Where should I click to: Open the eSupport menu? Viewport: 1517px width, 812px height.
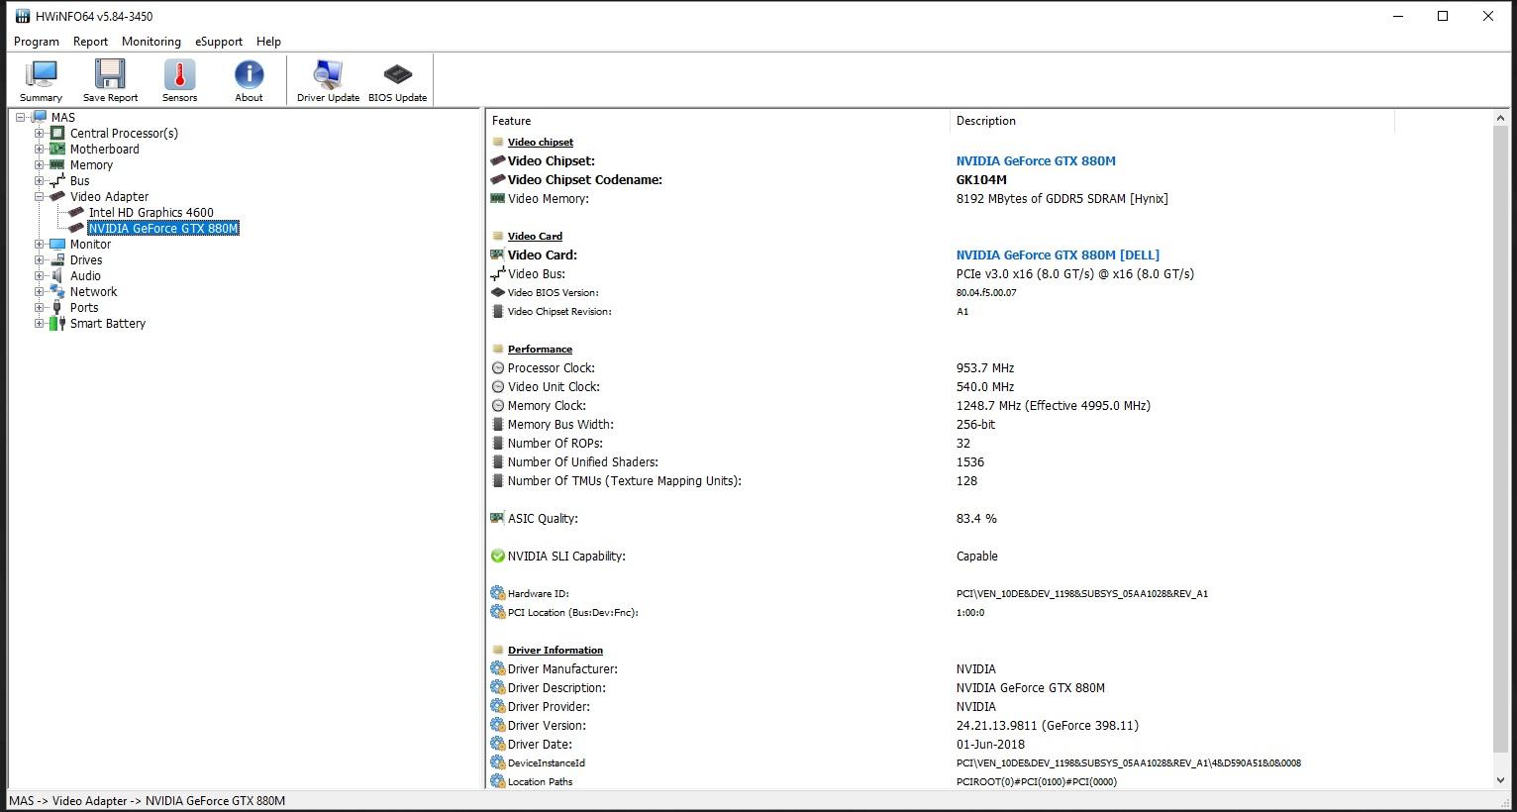tap(218, 42)
